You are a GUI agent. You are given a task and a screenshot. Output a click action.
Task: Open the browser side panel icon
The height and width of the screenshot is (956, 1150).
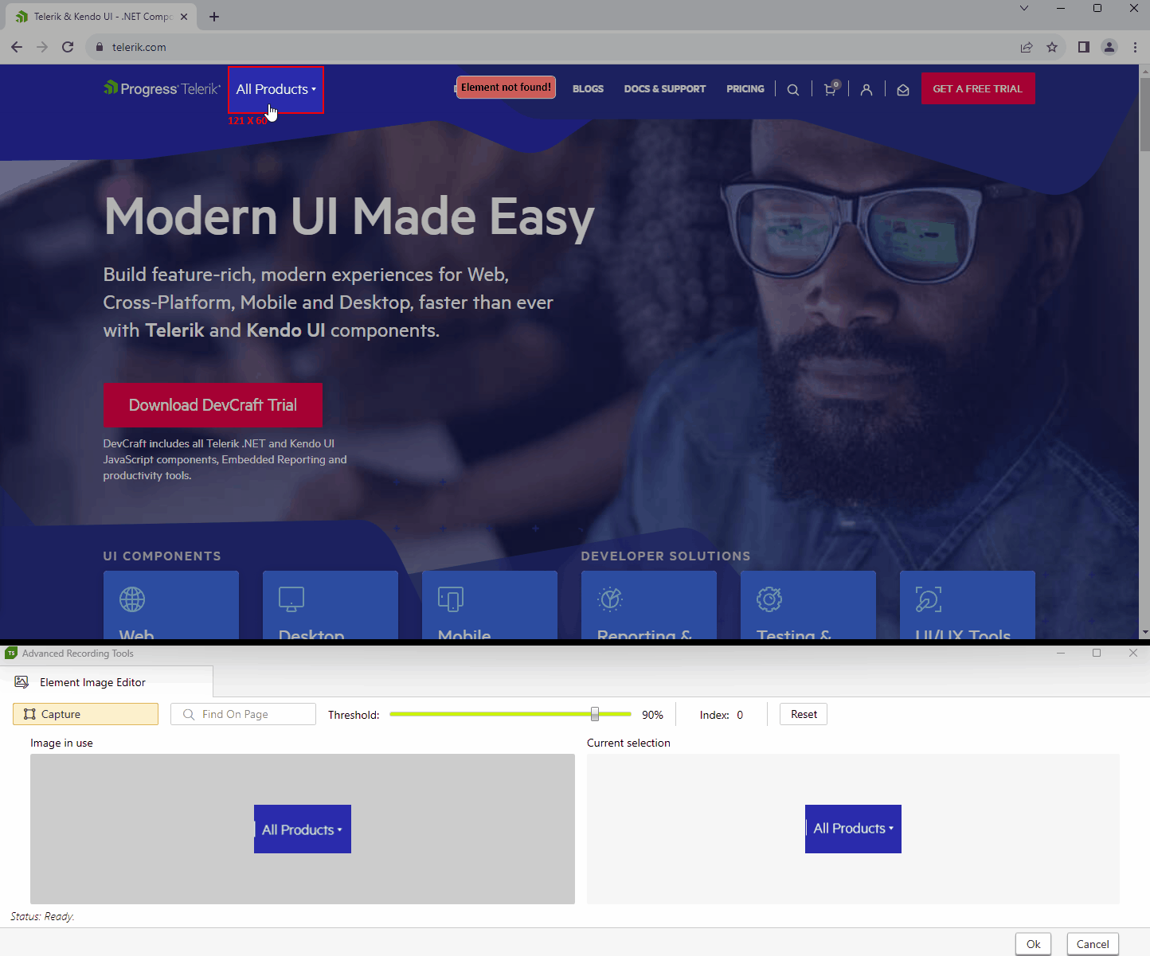pos(1083,47)
